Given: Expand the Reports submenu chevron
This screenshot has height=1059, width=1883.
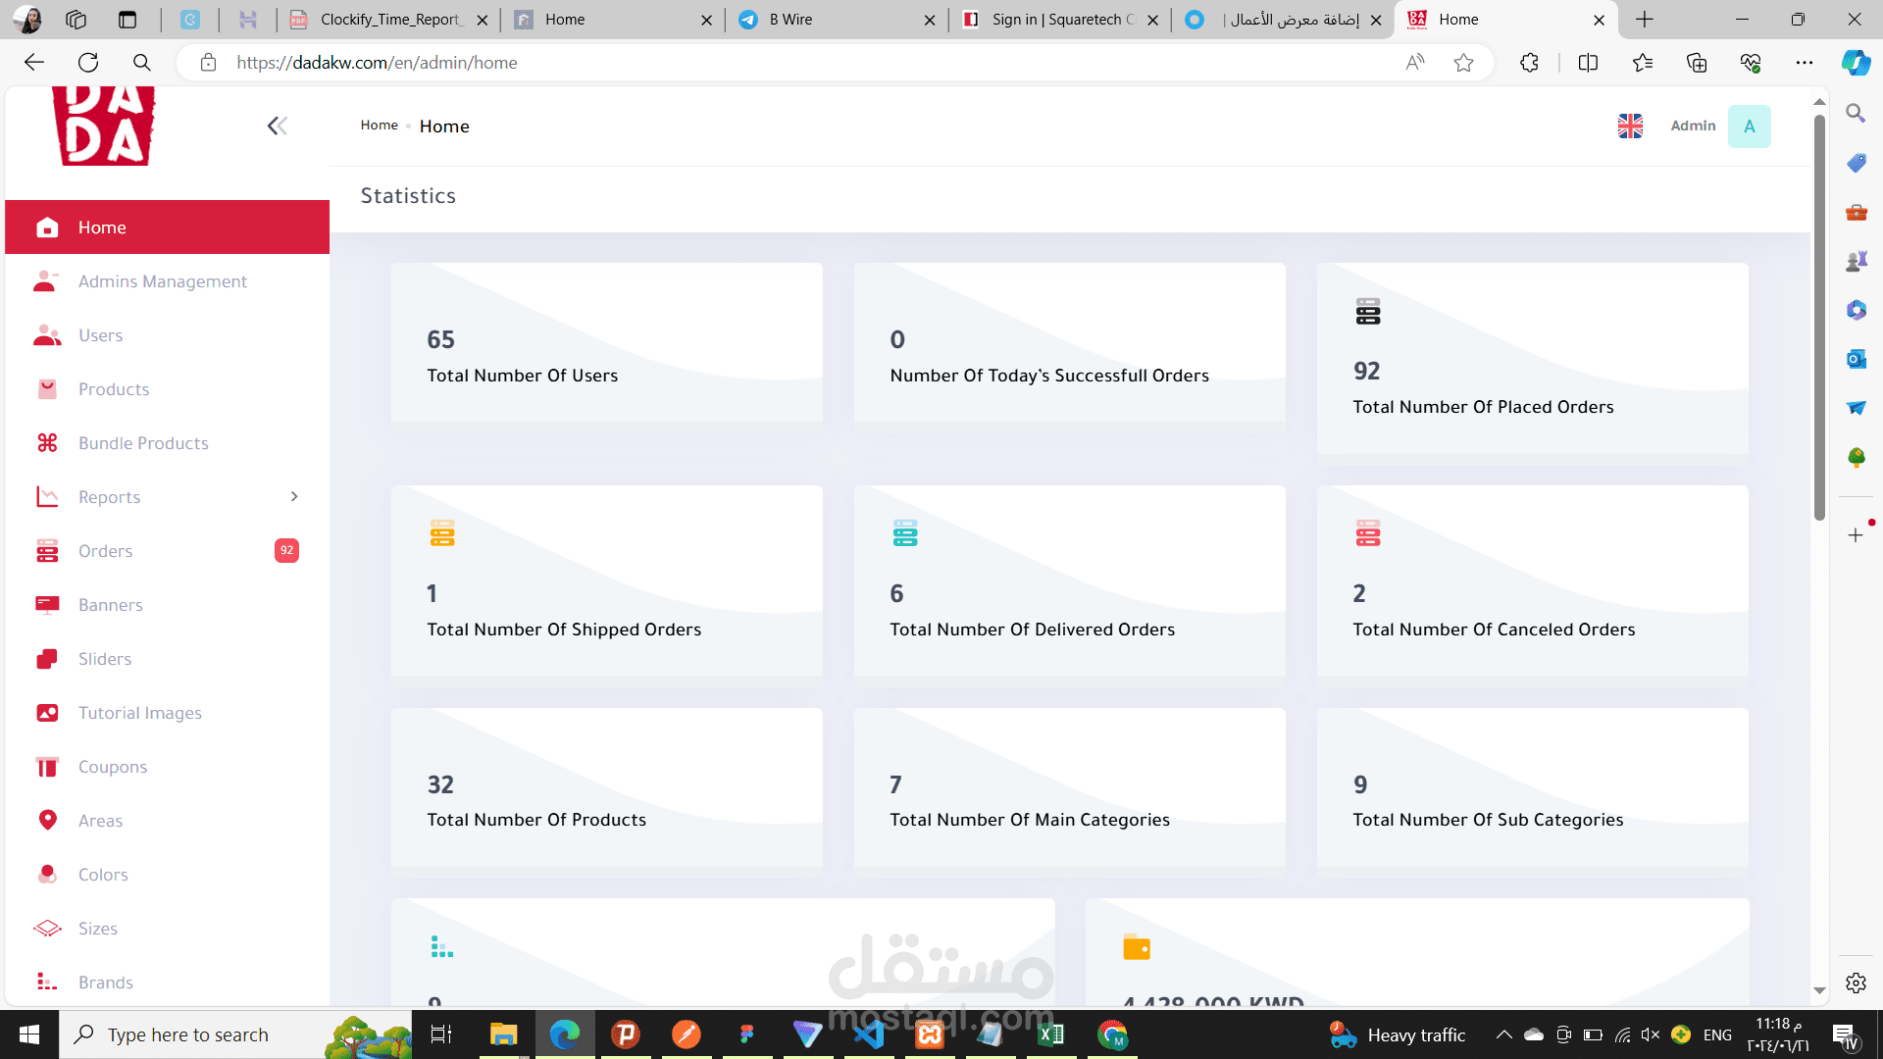Looking at the screenshot, I should click(x=294, y=497).
